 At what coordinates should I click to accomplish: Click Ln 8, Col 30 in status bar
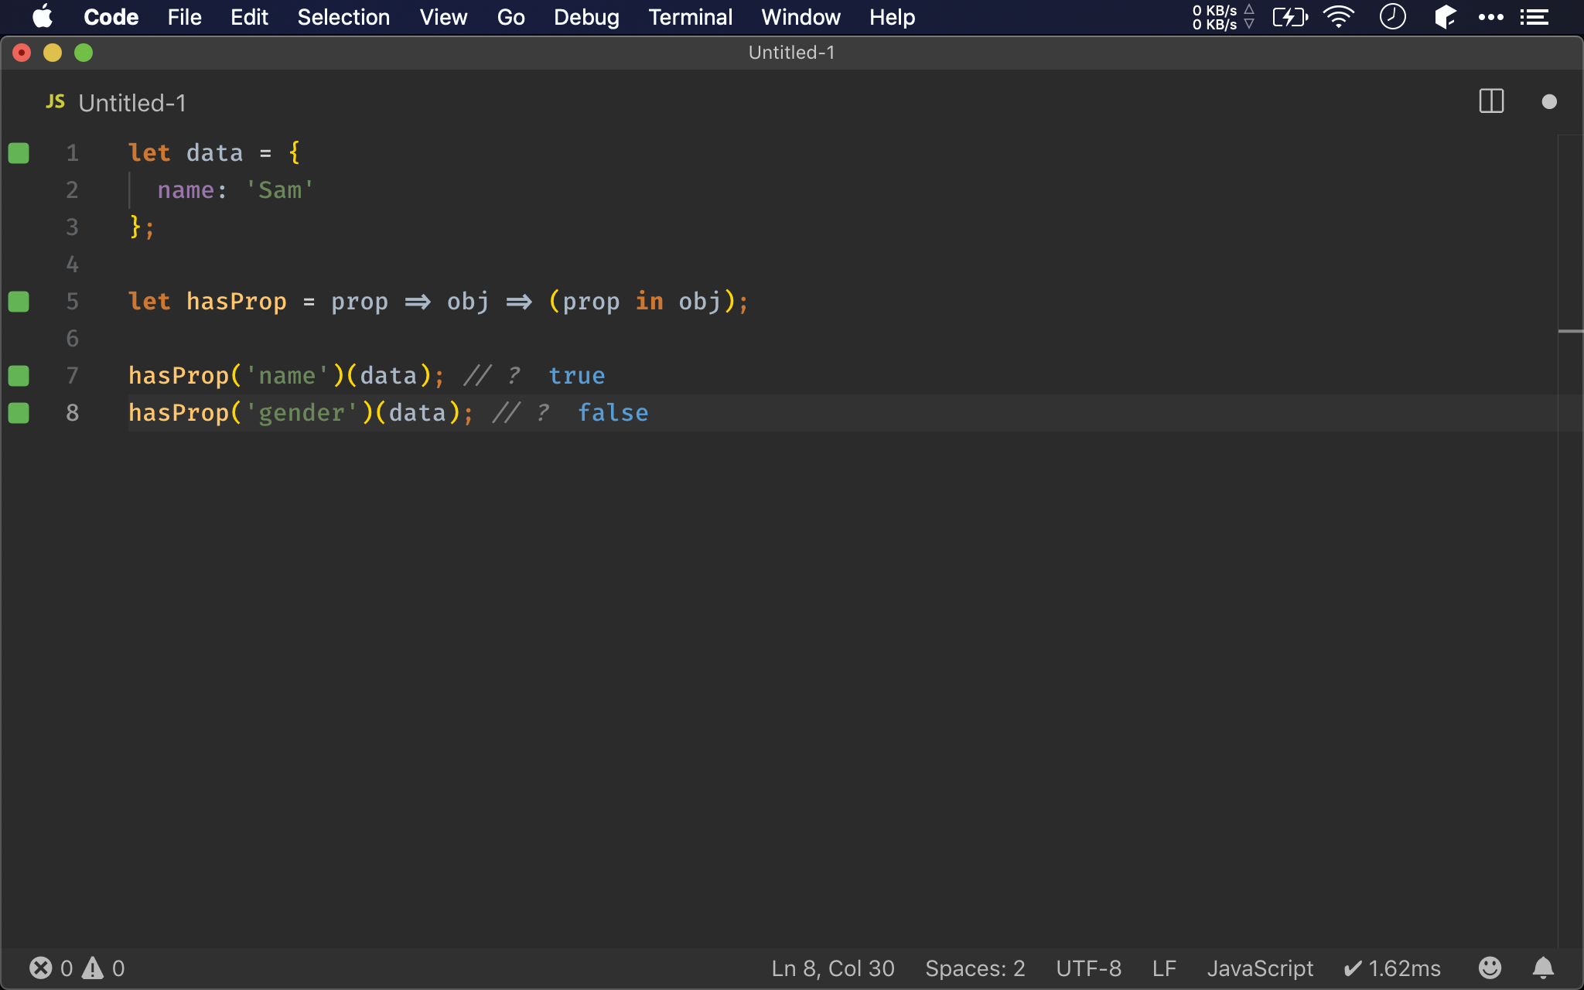pyautogui.click(x=833, y=968)
